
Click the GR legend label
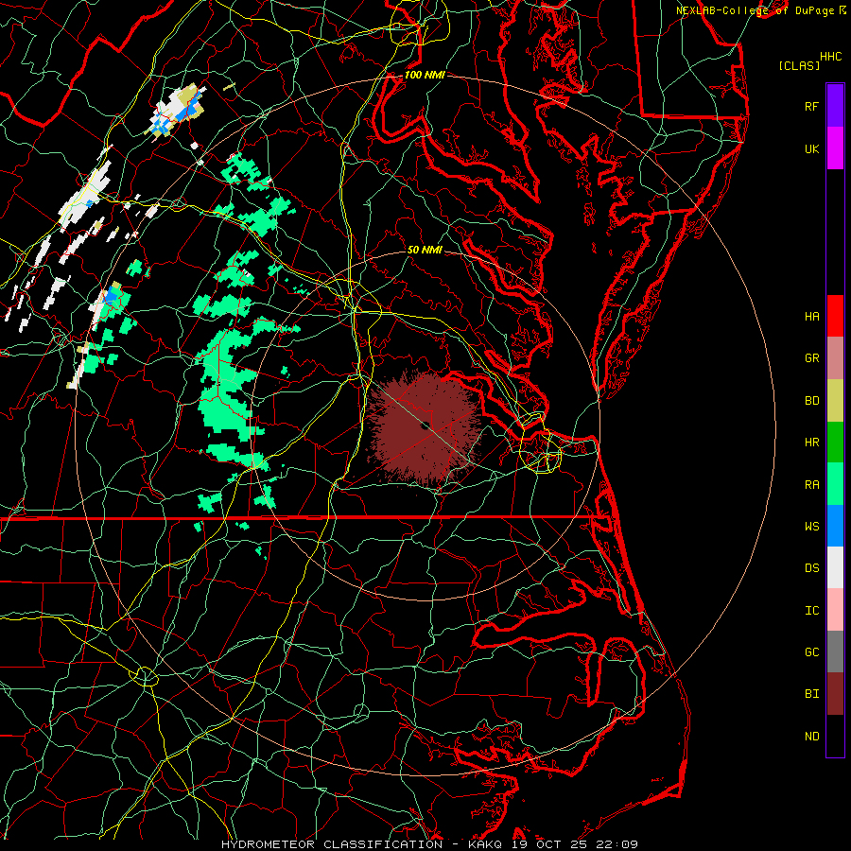[x=811, y=358]
